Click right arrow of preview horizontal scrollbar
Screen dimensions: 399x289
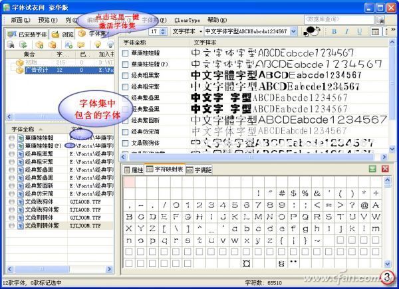(384, 157)
